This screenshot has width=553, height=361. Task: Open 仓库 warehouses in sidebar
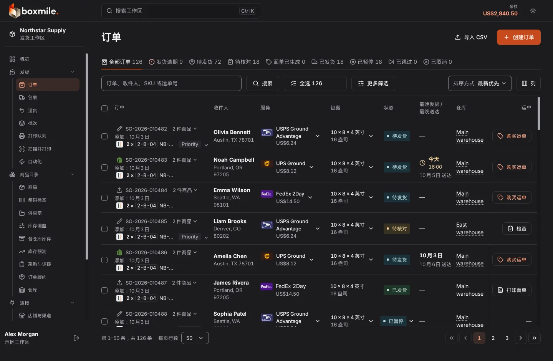click(x=48, y=290)
